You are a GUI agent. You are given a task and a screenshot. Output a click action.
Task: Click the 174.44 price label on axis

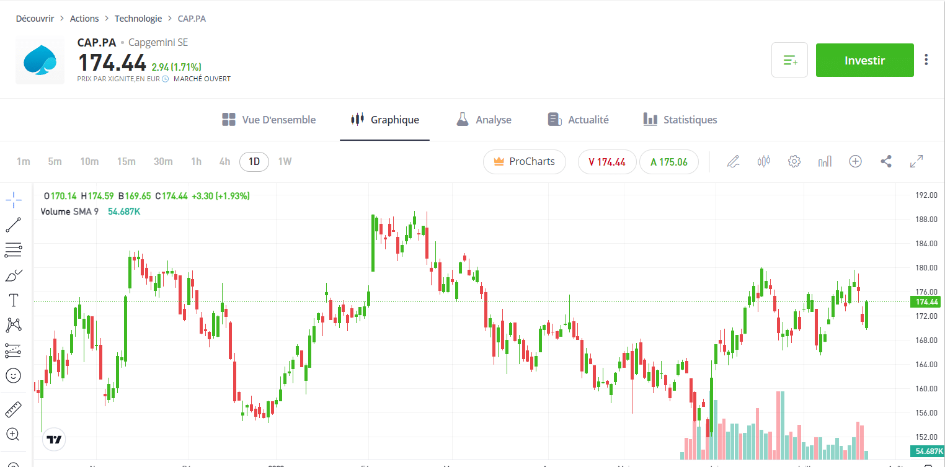(x=925, y=302)
